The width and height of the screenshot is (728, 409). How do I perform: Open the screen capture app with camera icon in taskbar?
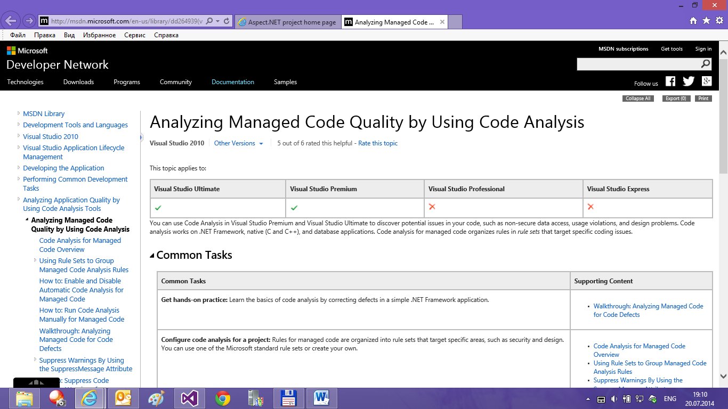[x=58, y=398]
